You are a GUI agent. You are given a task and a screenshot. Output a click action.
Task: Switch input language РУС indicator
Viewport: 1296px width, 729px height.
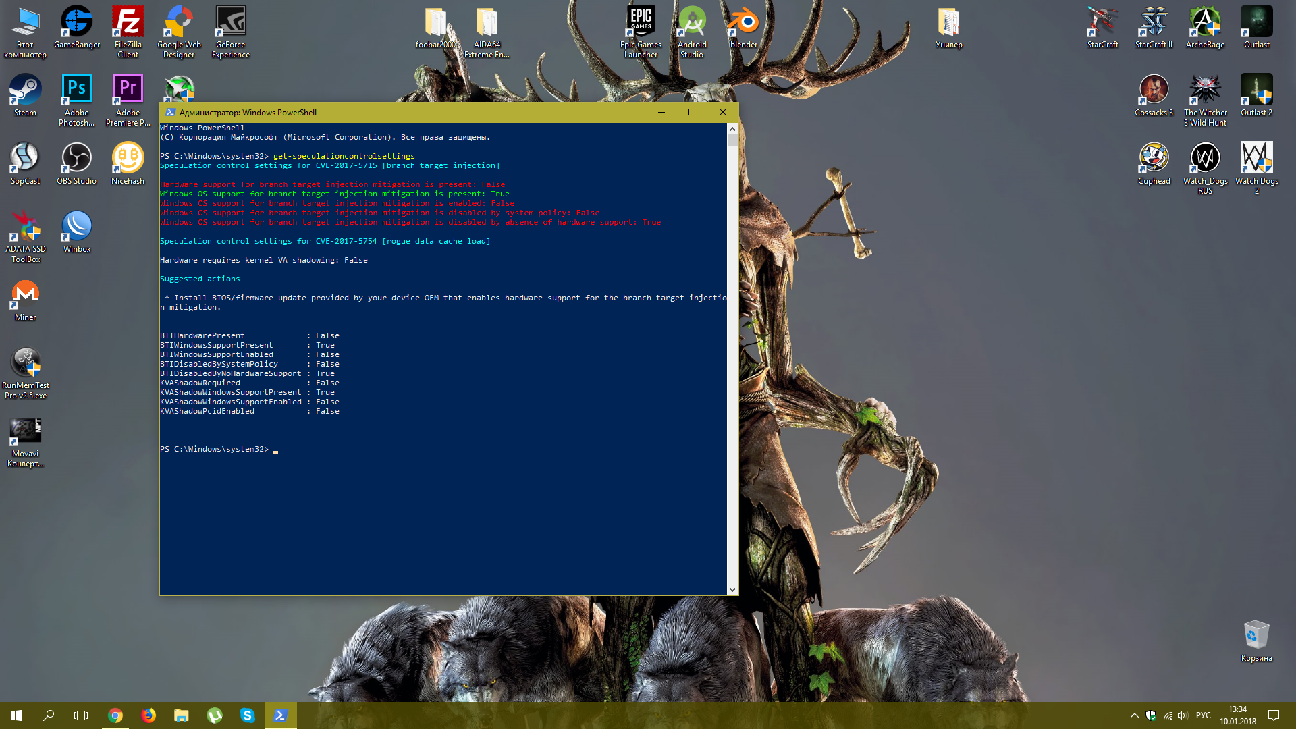point(1203,715)
